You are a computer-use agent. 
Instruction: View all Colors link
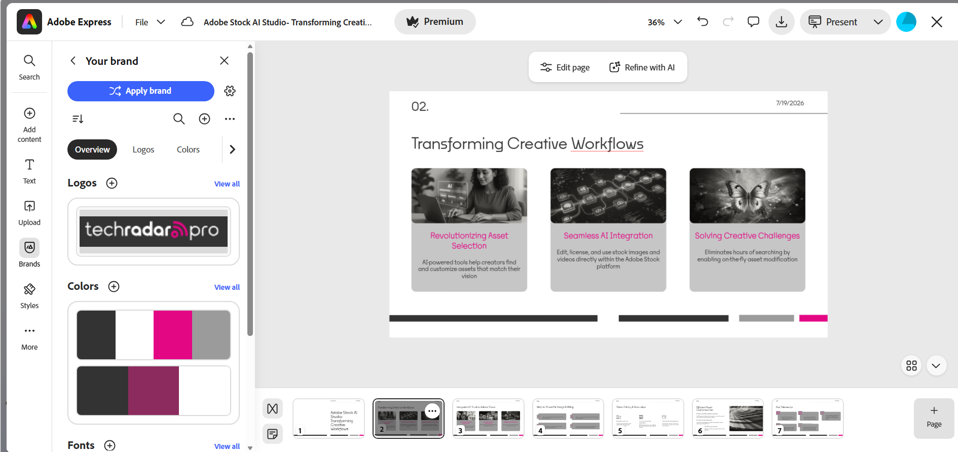227,287
